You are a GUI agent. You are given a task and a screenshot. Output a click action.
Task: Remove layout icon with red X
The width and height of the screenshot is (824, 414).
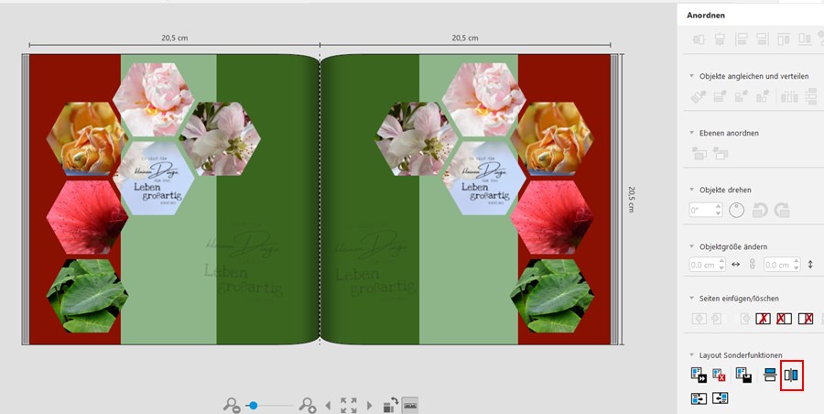point(719,375)
